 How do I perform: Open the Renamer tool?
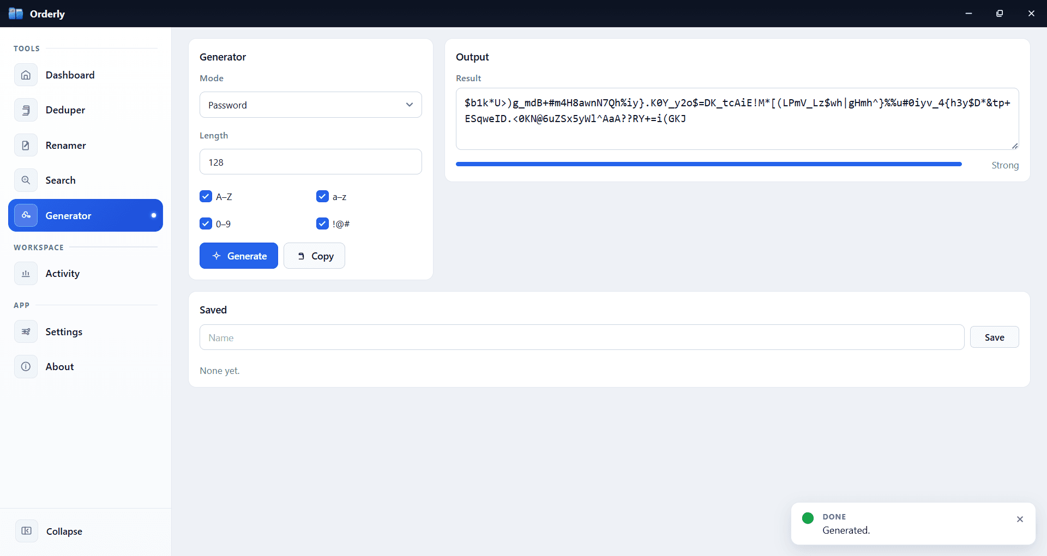pos(86,146)
